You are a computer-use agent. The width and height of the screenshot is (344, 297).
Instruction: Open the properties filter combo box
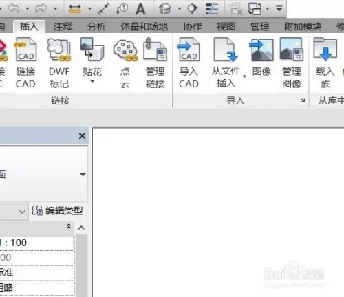click(x=14, y=212)
